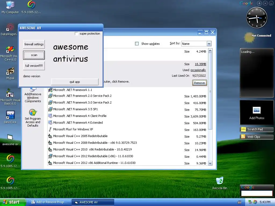
Task: Enable the super protection checkbox
Action: point(77,34)
